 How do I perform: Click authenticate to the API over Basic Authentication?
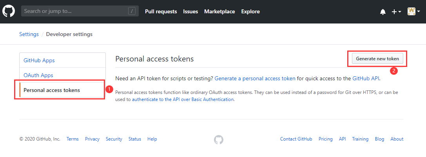183,99
